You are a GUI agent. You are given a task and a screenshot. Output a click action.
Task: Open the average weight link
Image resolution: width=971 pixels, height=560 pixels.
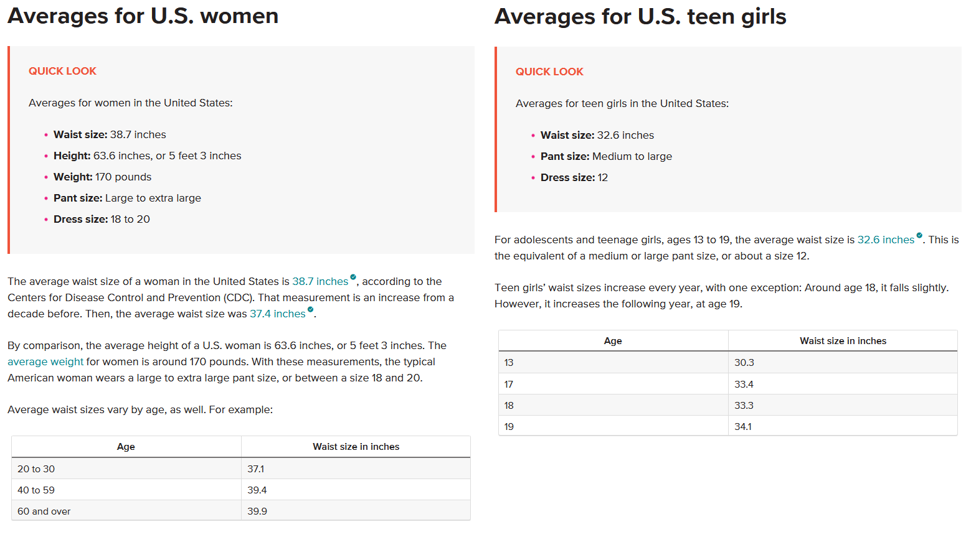[45, 362]
